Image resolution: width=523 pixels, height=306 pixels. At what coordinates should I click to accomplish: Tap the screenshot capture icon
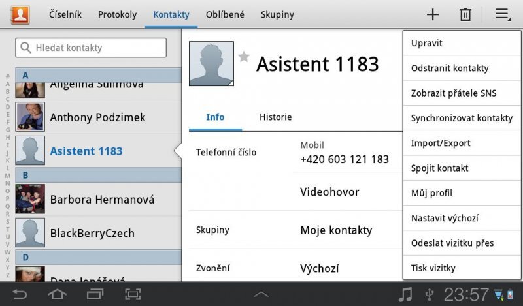pos(133,294)
